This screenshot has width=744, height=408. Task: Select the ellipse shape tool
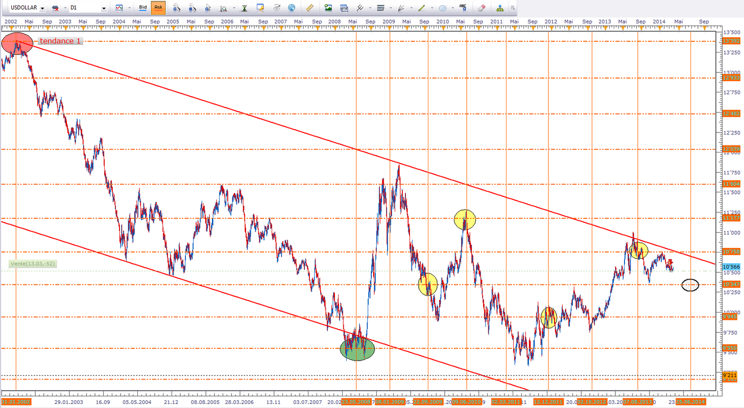(443, 8)
